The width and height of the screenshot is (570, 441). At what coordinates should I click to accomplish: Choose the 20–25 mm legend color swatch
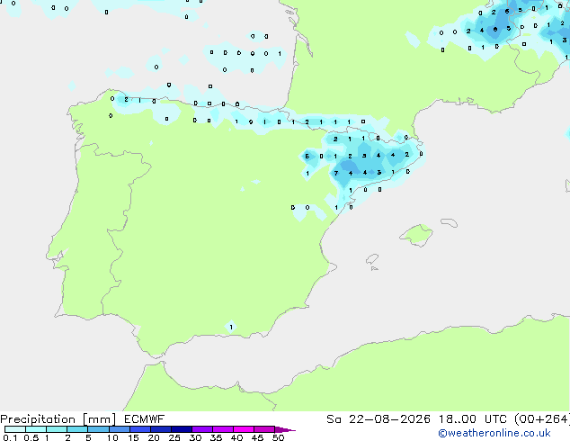pos(161,429)
